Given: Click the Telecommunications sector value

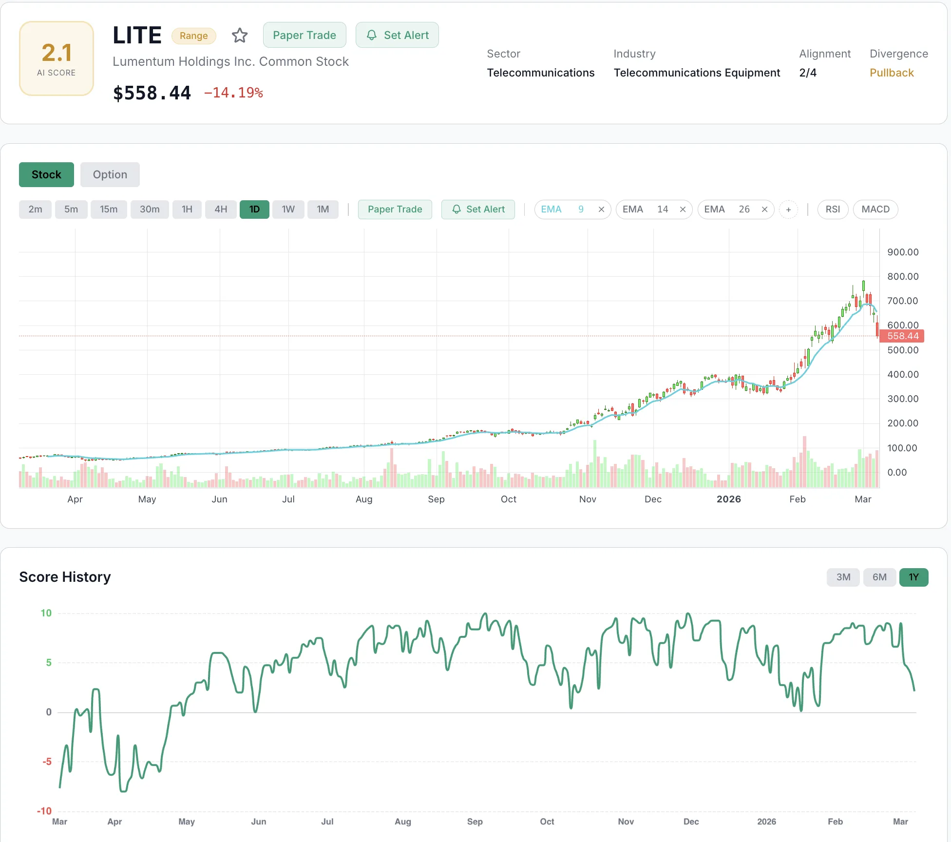Looking at the screenshot, I should click(541, 73).
